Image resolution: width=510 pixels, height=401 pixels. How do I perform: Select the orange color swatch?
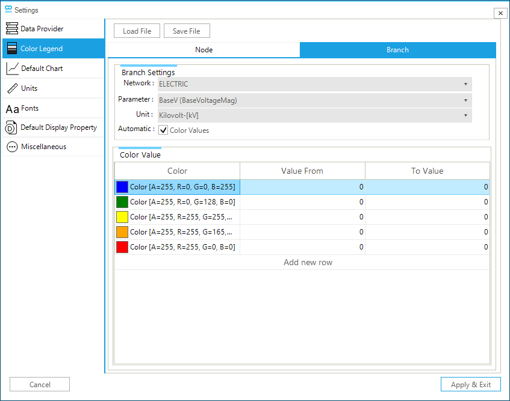(122, 231)
